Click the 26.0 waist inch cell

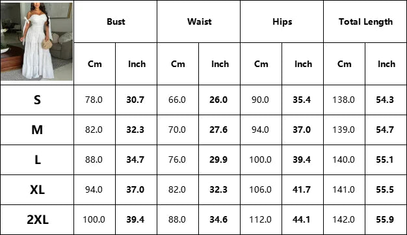tap(219, 100)
